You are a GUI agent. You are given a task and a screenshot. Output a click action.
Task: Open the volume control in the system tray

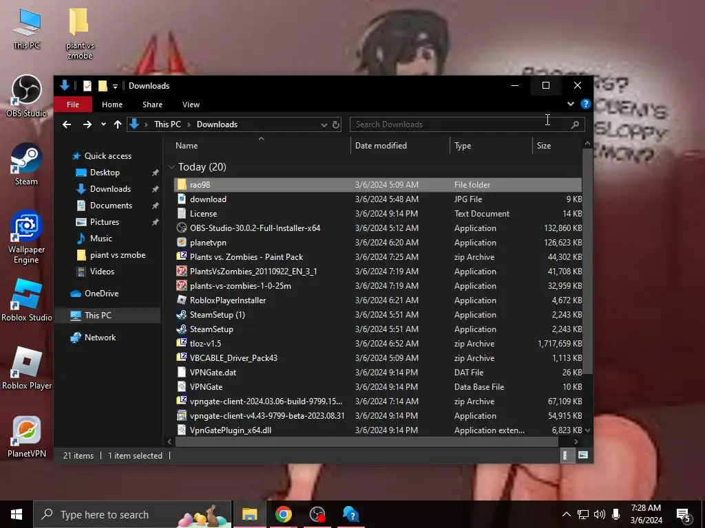click(600, 514)
